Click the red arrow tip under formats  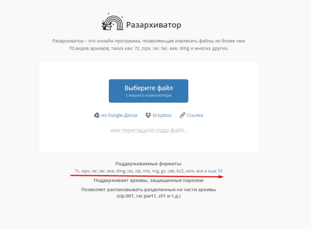[222, 177]
